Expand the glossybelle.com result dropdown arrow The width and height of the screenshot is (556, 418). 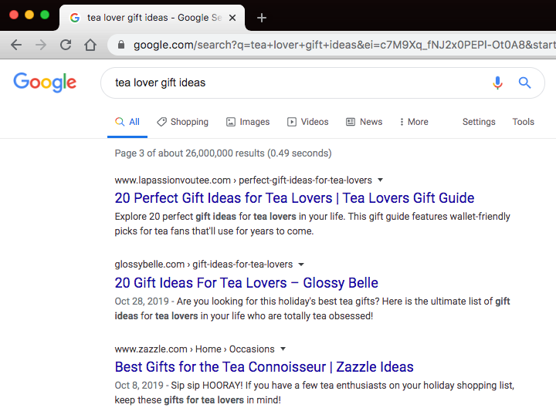301,265
